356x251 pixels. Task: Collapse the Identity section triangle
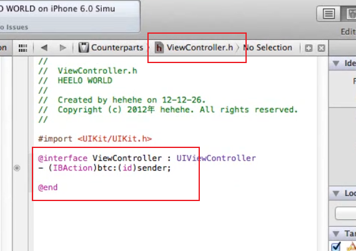pos(336,63)
